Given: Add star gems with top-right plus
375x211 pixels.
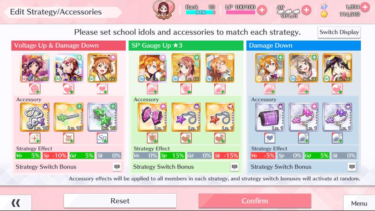Looking at the screenshot, I should (365, 7).
